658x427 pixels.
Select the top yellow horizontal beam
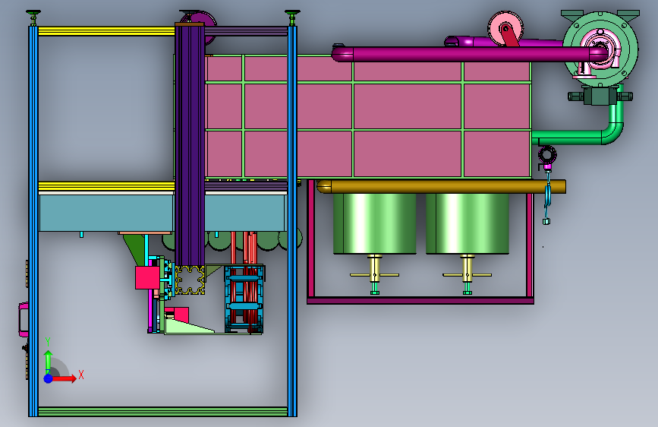[106, 31]
